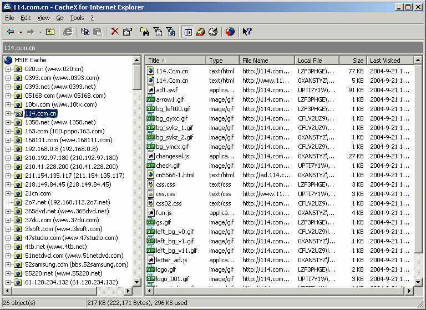Open Properties via toolbar icon
The width and height of the screenshot is (426, 310).
(x=127, y=32)
